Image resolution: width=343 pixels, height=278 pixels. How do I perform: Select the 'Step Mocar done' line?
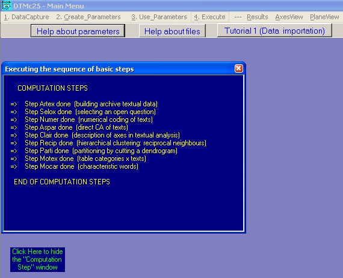click(x=75, y=166)
